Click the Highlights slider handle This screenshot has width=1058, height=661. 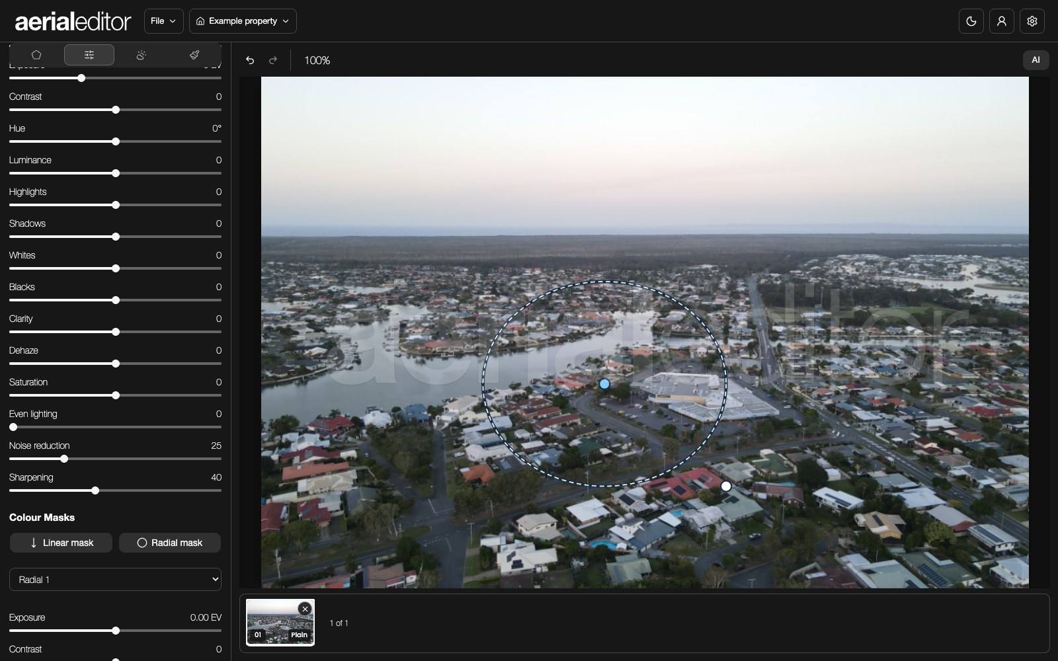click(116, 205)
